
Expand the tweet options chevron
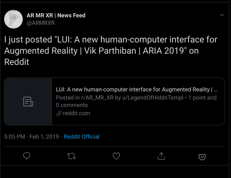[x=222, y=15]
